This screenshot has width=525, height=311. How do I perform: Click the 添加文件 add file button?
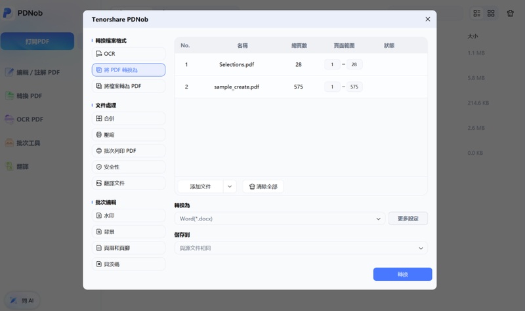pos(200,186)
